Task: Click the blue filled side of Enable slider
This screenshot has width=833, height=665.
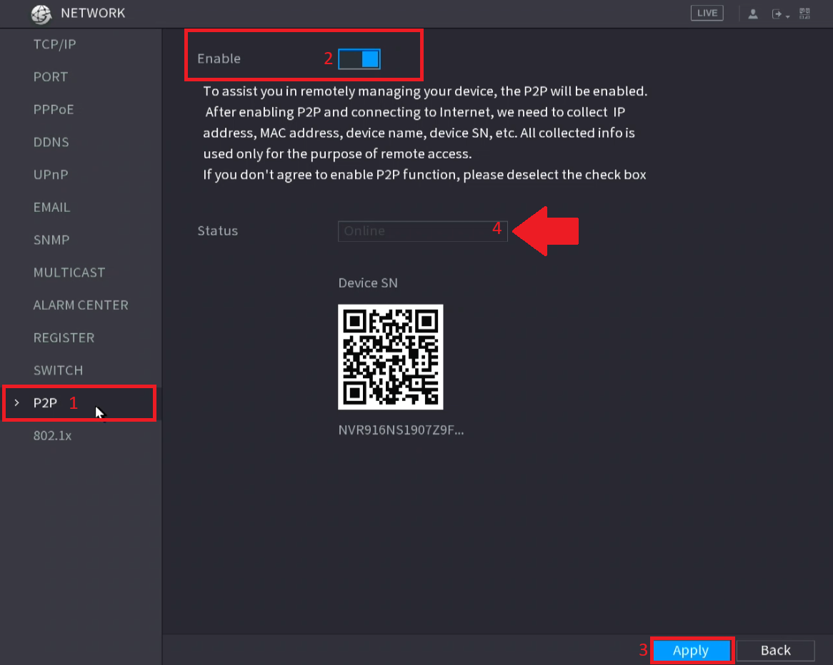Action: tap(369, 59)
